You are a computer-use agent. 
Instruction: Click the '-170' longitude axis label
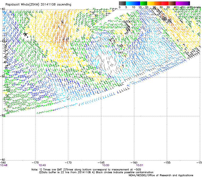point(68,163)
